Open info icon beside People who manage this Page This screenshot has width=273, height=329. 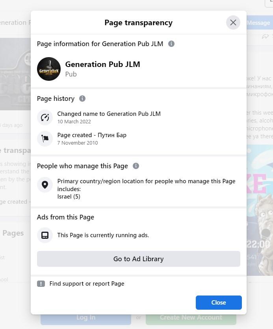136,166
